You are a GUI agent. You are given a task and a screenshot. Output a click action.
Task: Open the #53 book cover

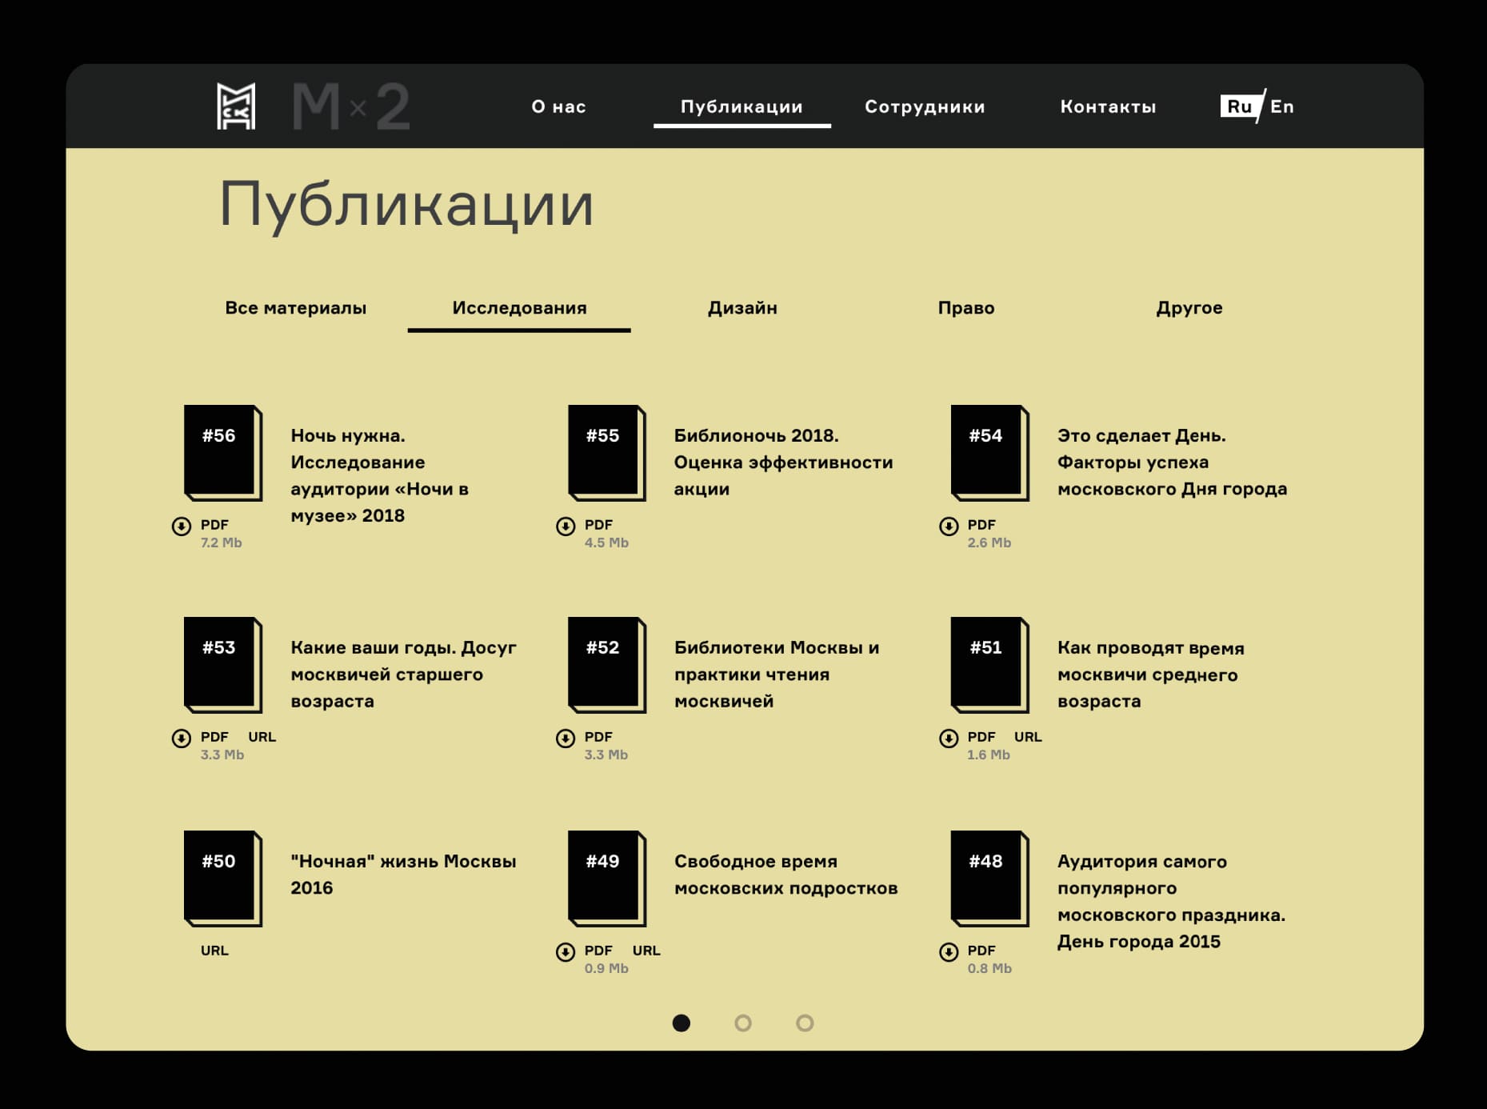click(223, 665)
